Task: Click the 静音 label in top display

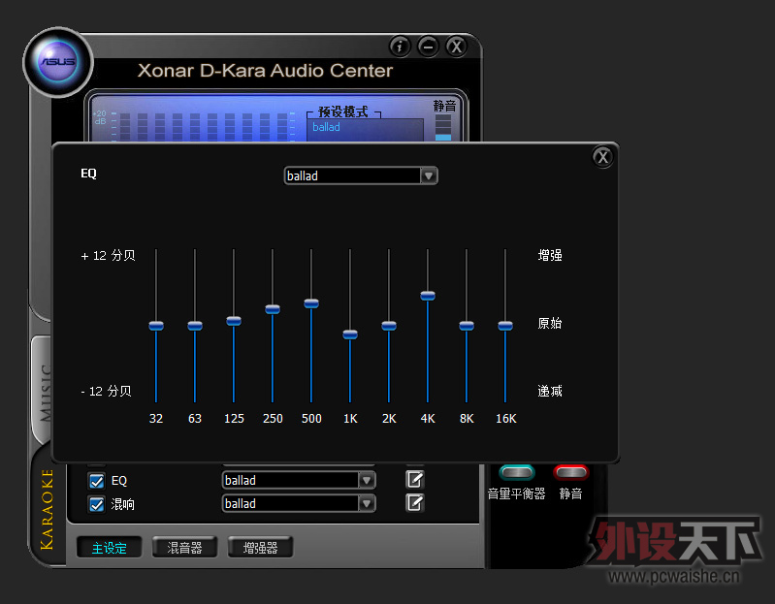Action: pyautogui.click(x=445, y=106)
